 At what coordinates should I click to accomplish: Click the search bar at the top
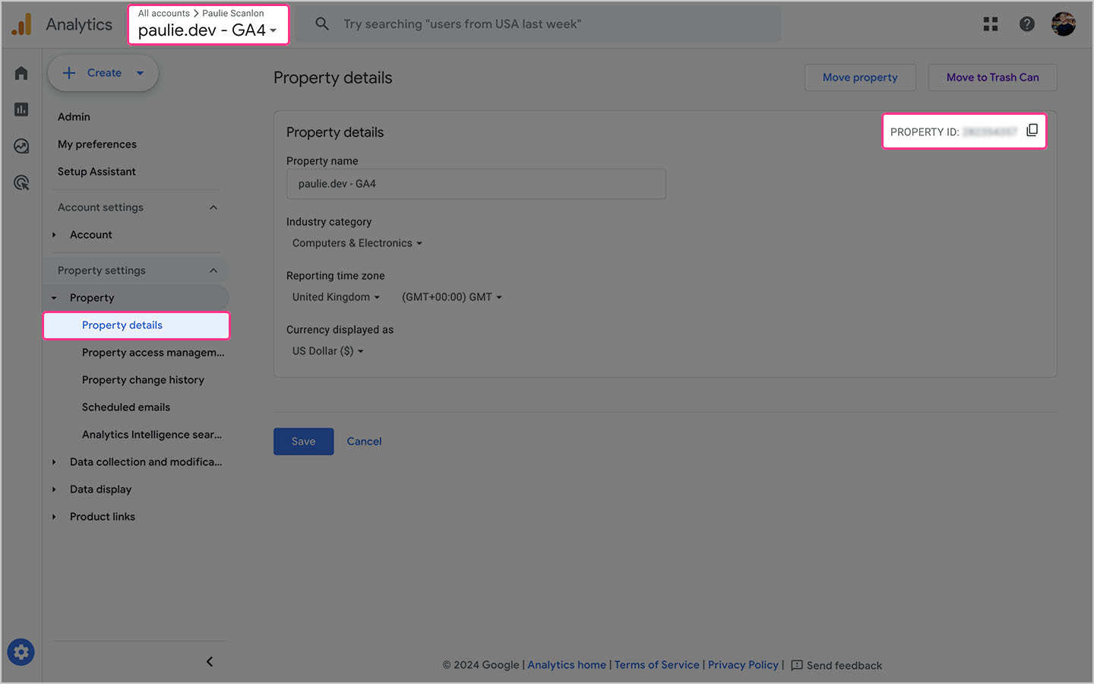point(532,24)
